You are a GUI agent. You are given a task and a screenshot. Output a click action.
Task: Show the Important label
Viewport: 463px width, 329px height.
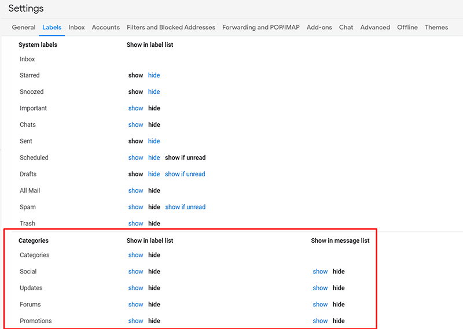pos(135,108)
